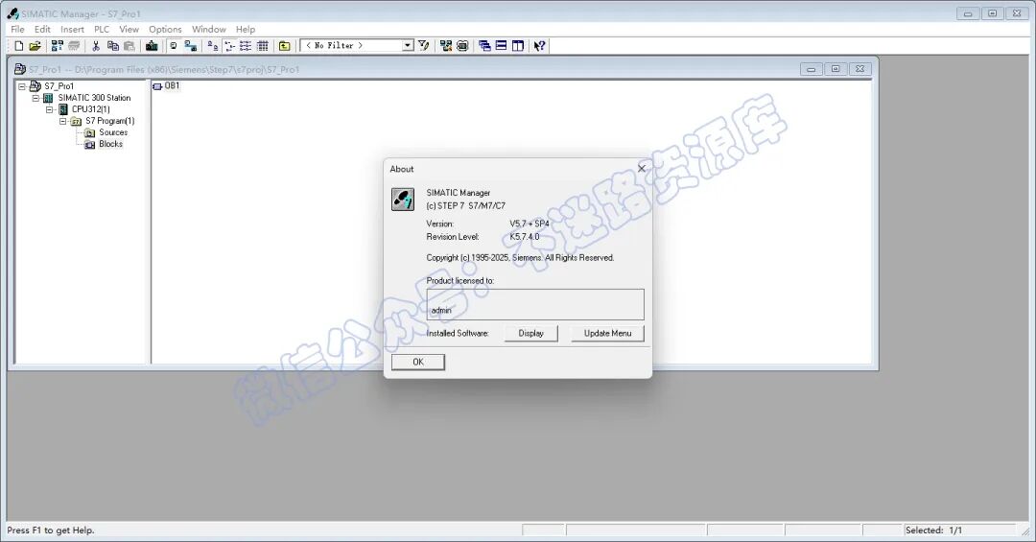Select the Blocks folder
This screenshot has width=1036, height=542.
click(111, 144)
